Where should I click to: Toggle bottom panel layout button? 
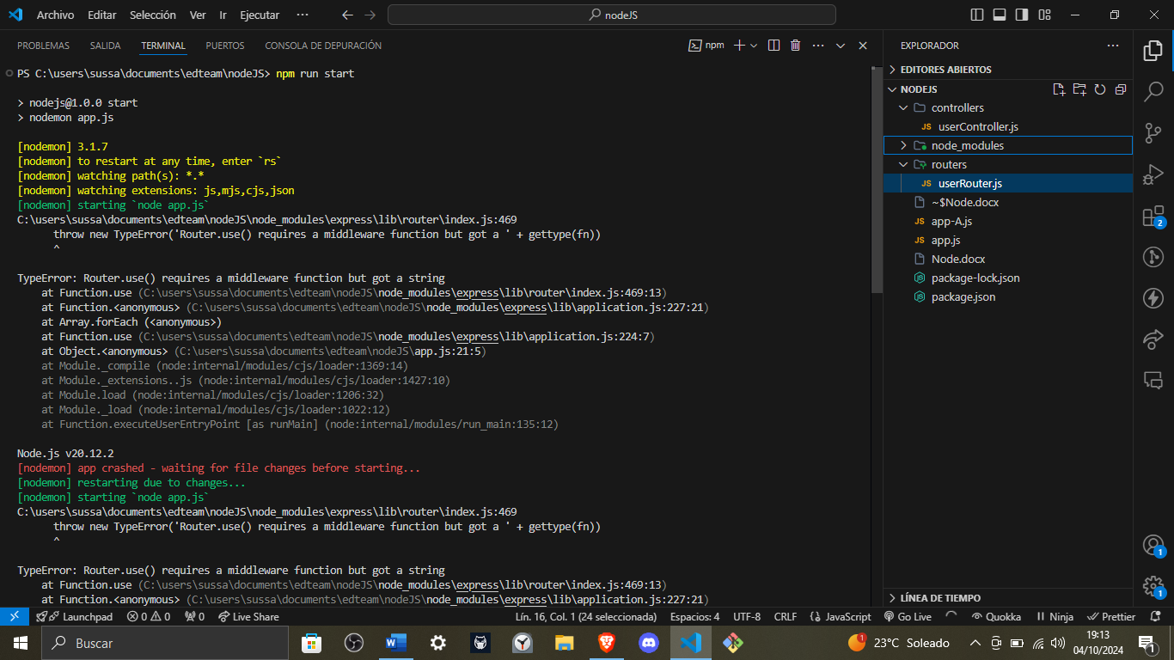(x=1000, y=15)
